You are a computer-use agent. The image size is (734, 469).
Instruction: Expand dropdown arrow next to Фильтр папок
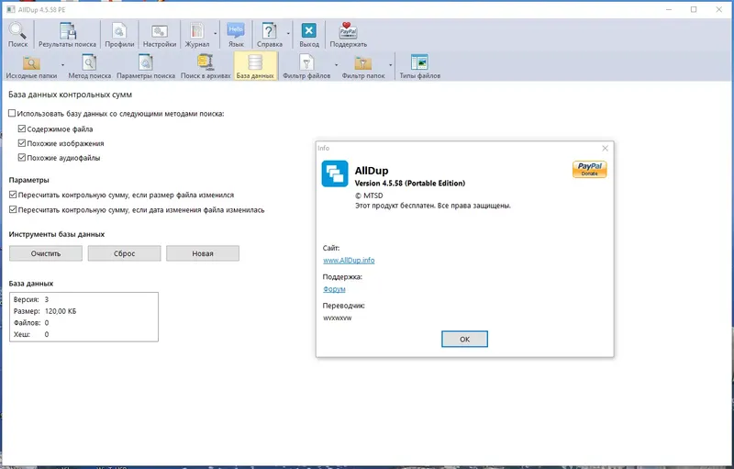(x=391, y=65)
